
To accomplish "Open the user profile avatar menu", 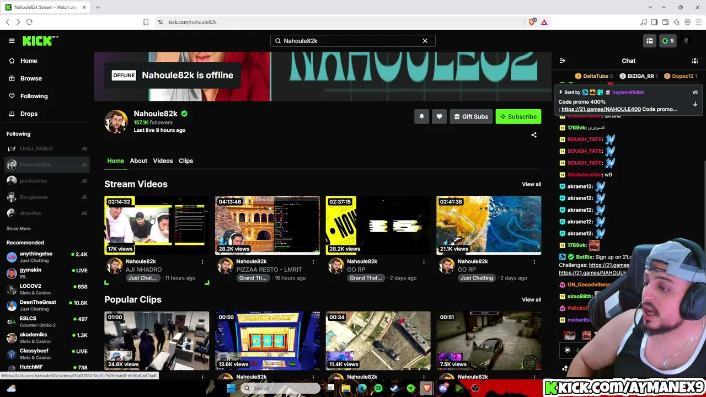I will [686, 41].
